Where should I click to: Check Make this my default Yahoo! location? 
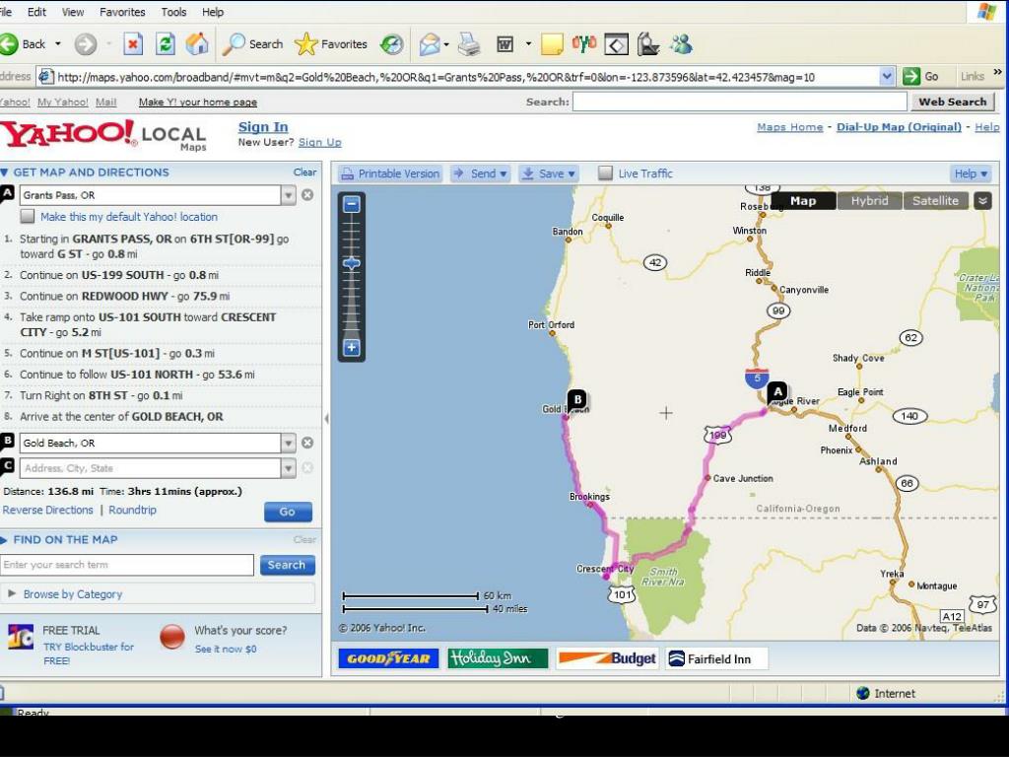coord(28,216)
